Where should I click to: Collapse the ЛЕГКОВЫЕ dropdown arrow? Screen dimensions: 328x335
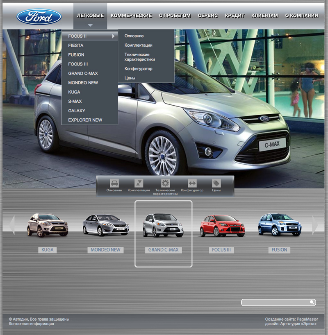pyautogui.click(x=90, y=25)
